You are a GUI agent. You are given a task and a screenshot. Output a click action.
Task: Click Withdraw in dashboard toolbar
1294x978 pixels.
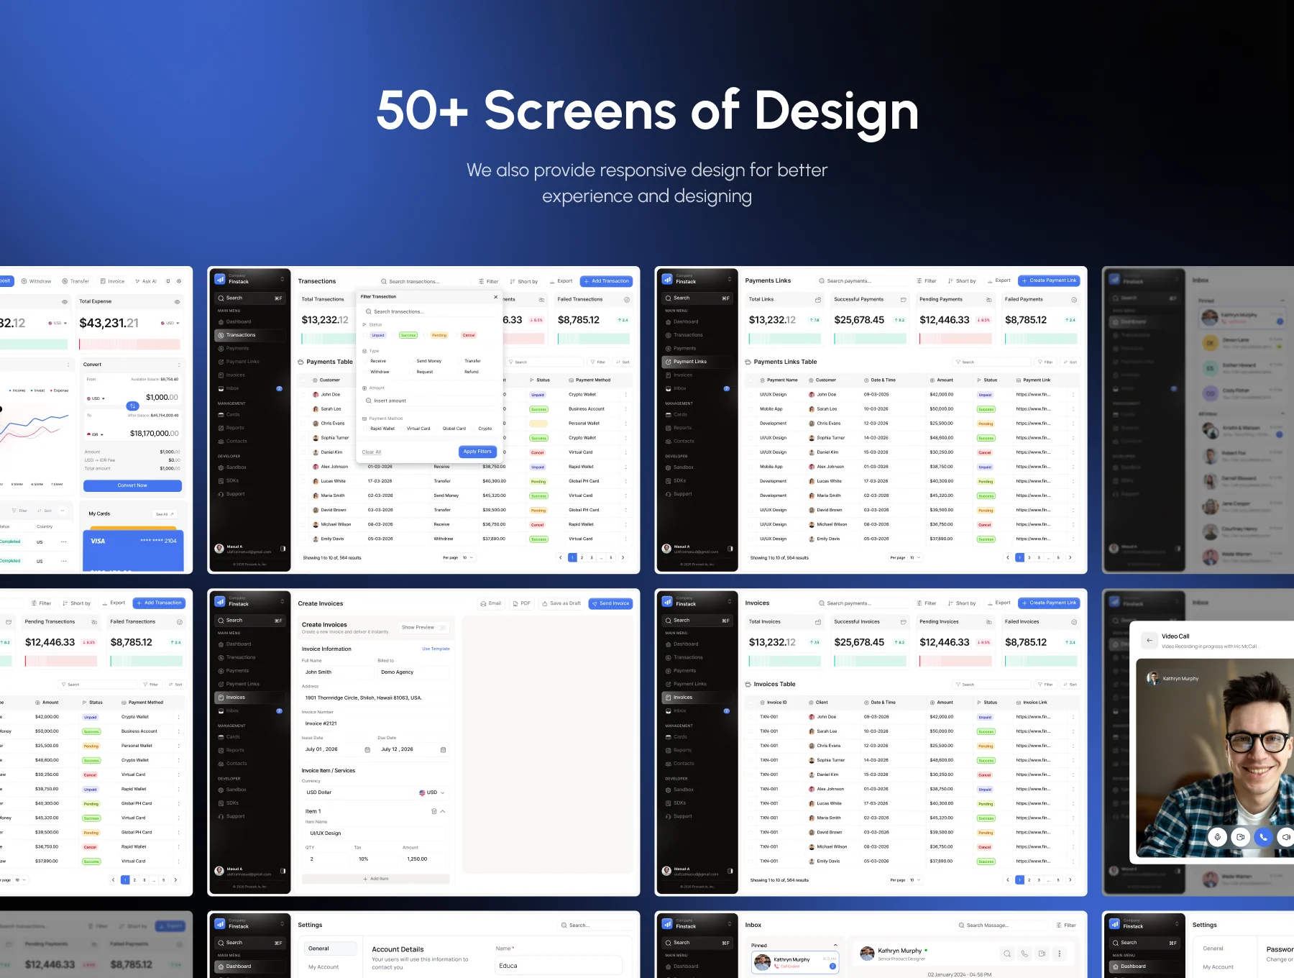click(x=36, y=281)
